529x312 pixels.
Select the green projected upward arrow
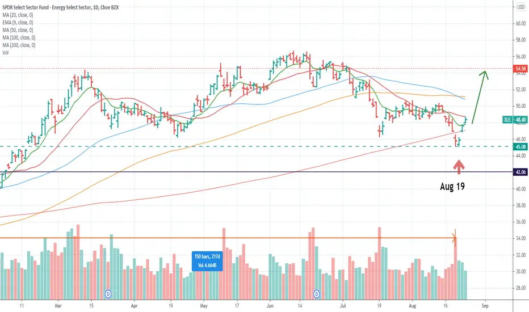tap(480, 97)
